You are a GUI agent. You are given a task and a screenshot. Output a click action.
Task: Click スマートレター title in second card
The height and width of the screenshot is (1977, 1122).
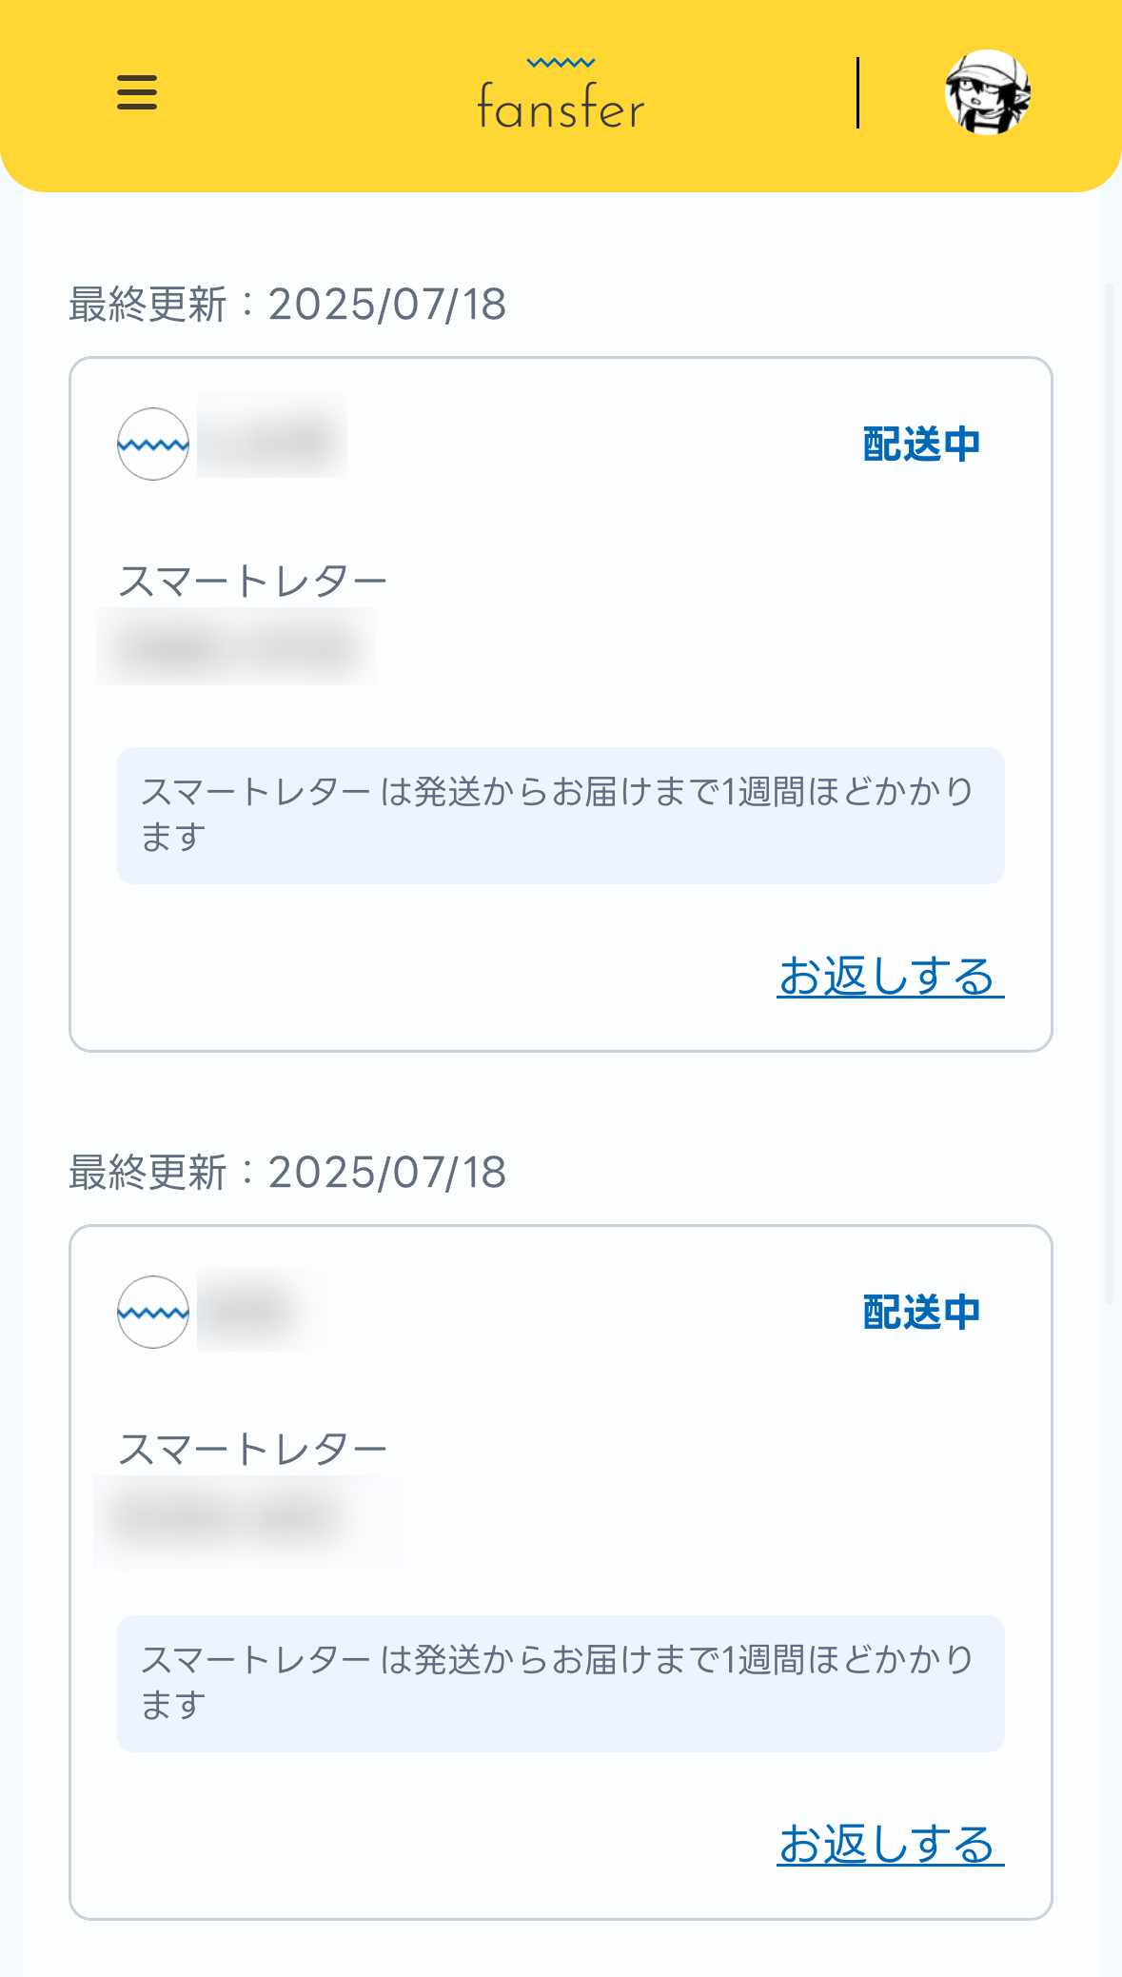click(252, 1449)
